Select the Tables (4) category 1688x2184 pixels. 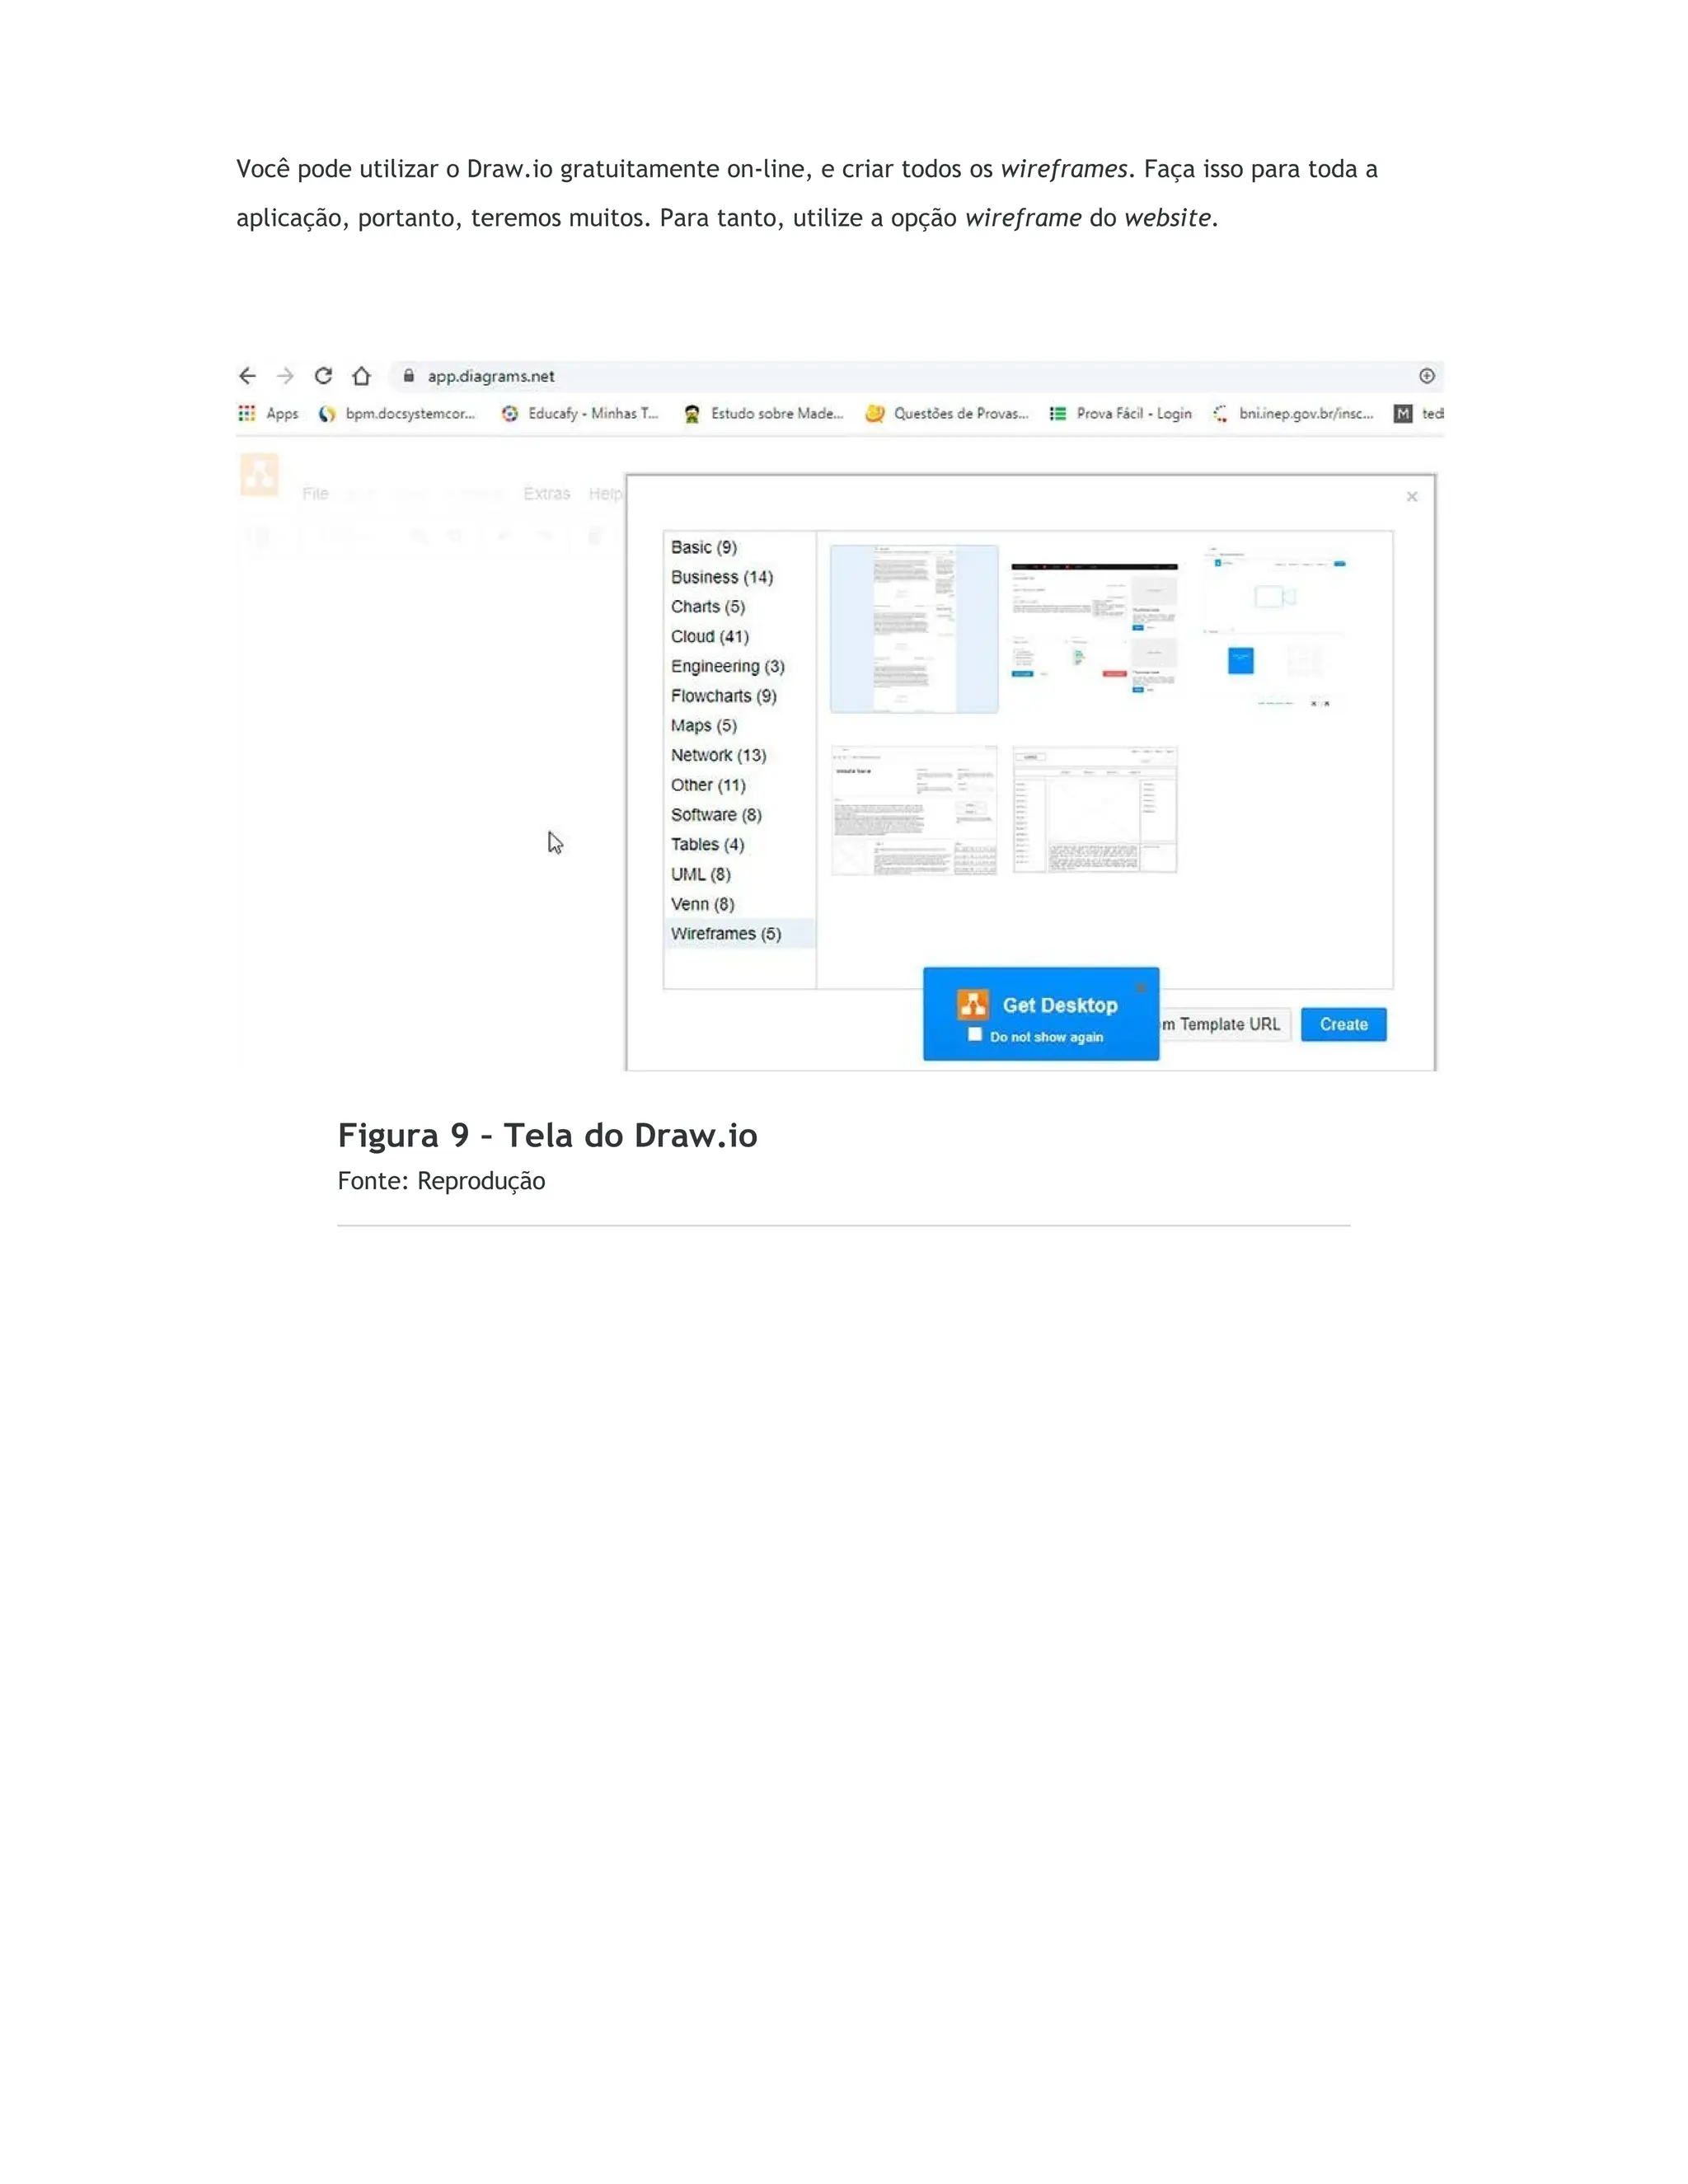click(739, 844)
